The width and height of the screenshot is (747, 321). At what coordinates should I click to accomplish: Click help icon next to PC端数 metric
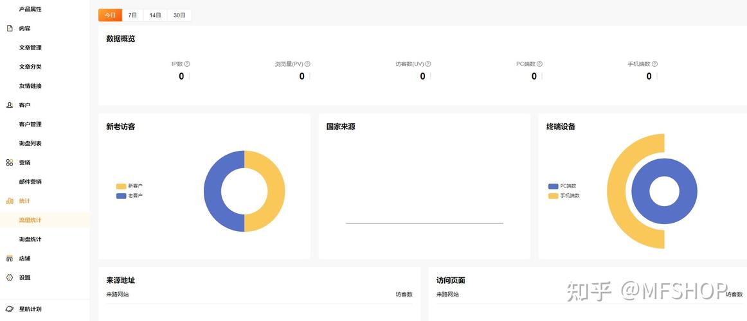point(540,64)
